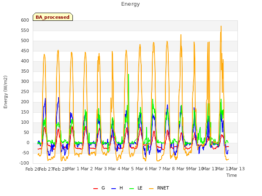
Task: Click the 500 y-axis label
Action: click(x=25, y=41)
